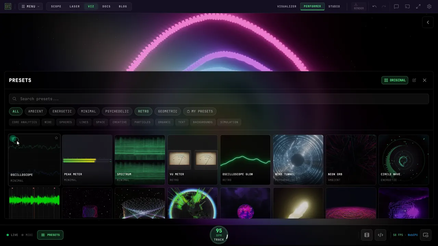Edit presets using the pencil icon

pyautogui.click(x=414, y=80)
